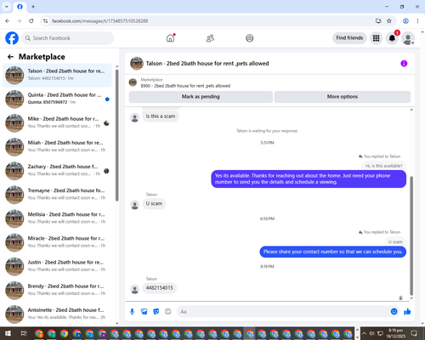
Task: Open the Friends icon in top navigation
Action: [x=210, y=38]
